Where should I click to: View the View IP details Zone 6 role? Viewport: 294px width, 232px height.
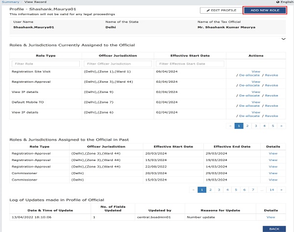(x=256, y=113)
